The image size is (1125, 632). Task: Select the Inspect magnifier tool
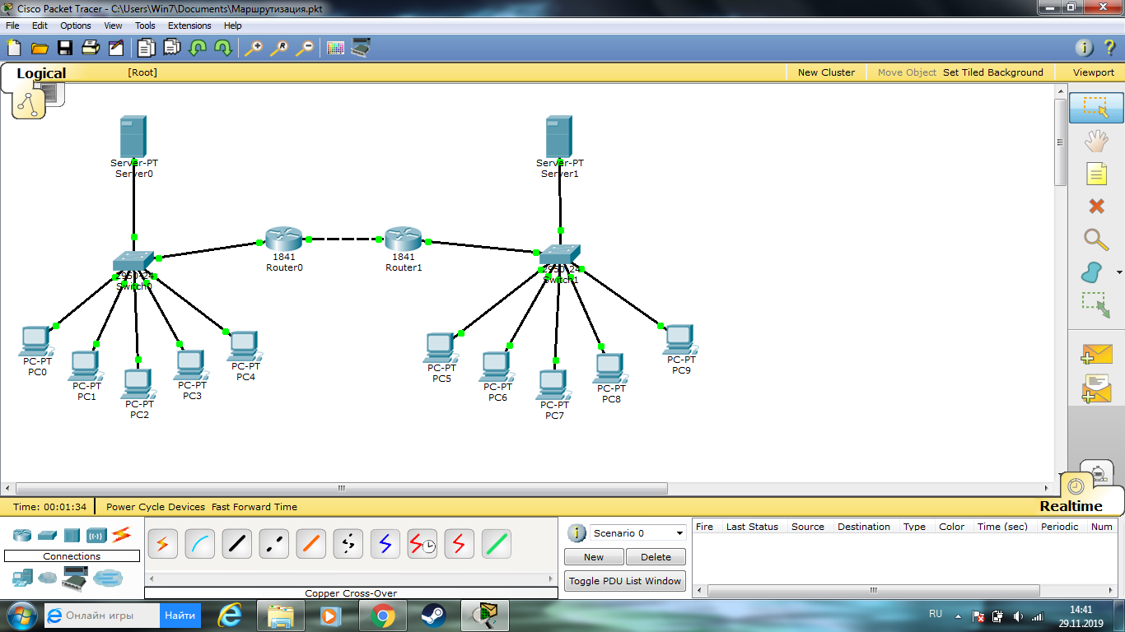pyautogui.click(x=1096, y=239)
